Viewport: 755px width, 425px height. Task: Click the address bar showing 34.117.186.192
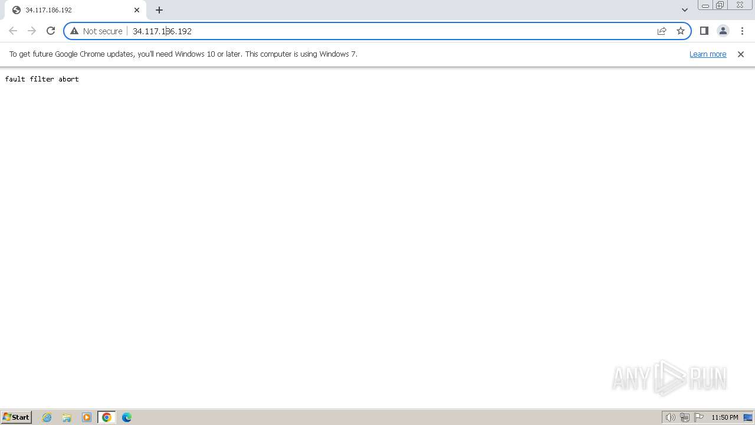pyautogui.click(x=377, y=31)
